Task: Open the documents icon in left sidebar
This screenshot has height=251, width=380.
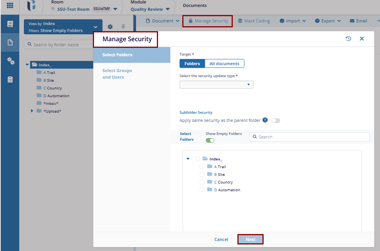Action: coord(10,42)
